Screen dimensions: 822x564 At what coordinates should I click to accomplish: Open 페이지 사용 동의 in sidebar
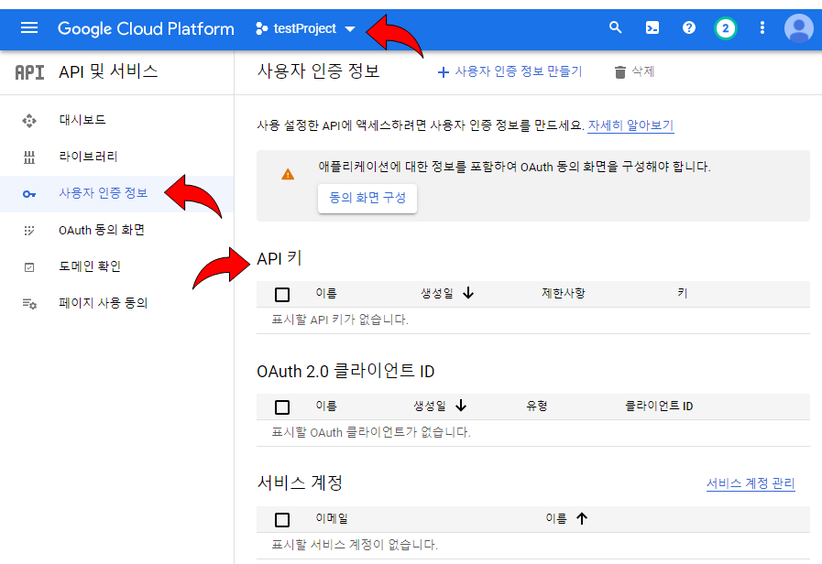pyautogui.click(x=104, y=303)
